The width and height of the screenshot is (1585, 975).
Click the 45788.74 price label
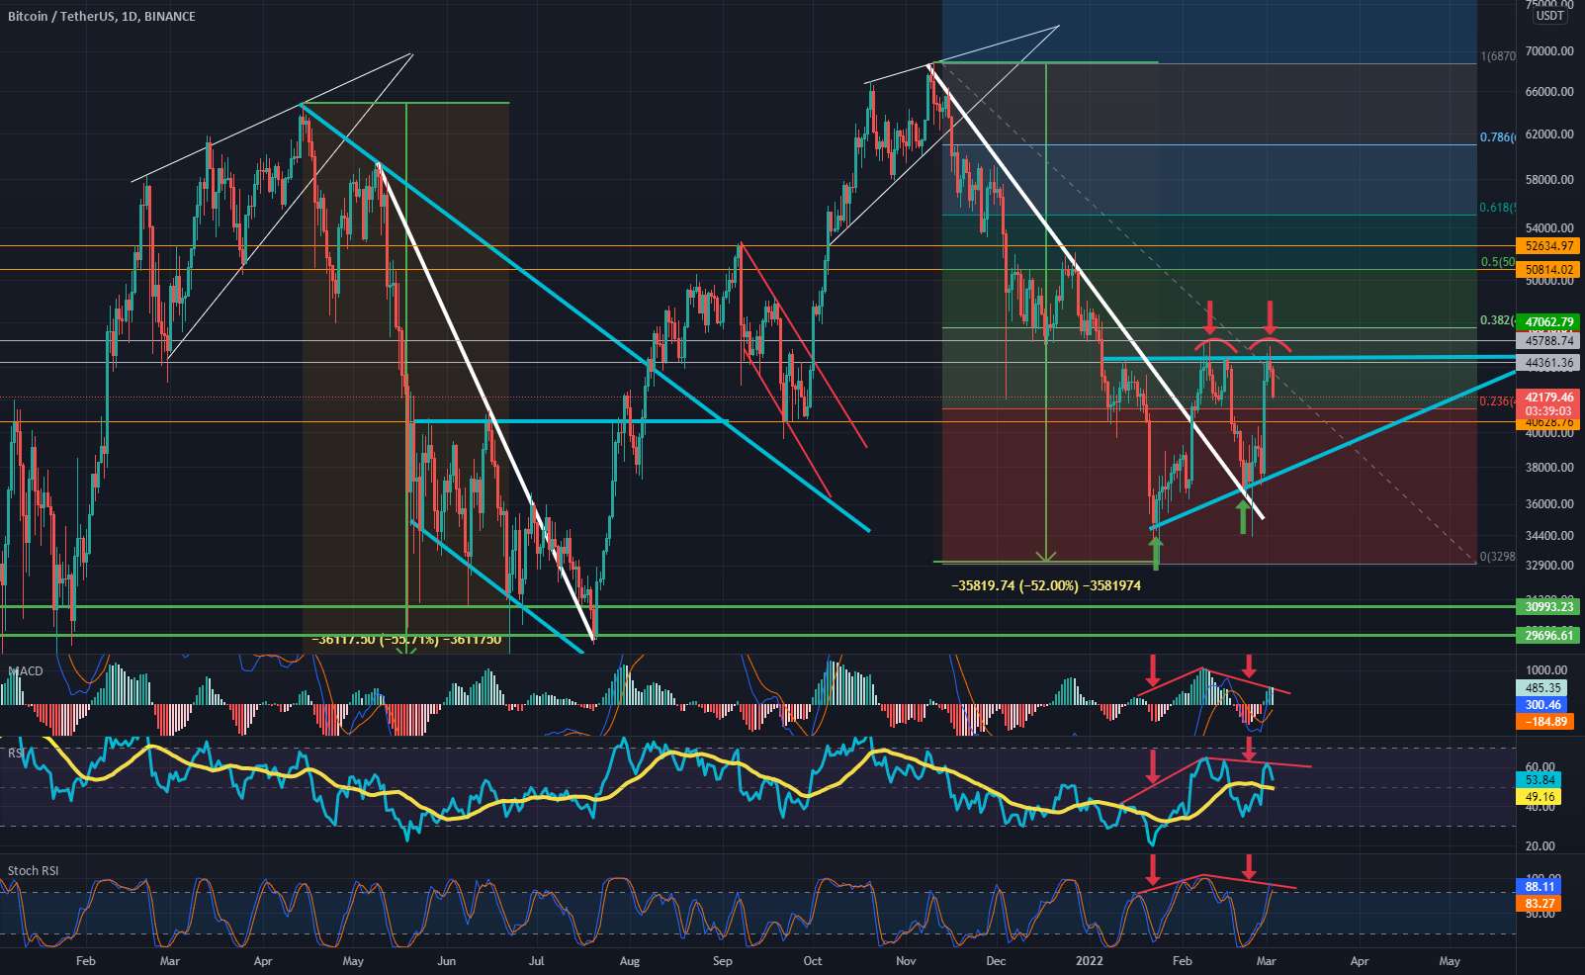pos(1548,340)
